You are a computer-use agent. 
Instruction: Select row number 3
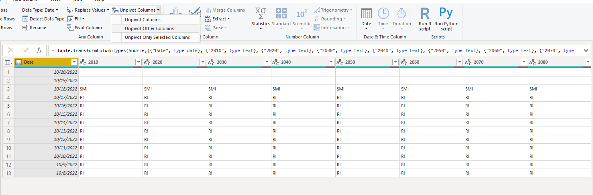coord(8,89)
